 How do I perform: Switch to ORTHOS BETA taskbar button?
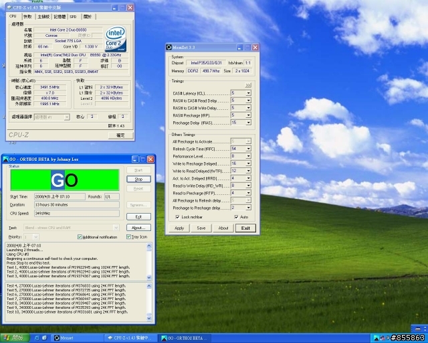tap(185, 338)
